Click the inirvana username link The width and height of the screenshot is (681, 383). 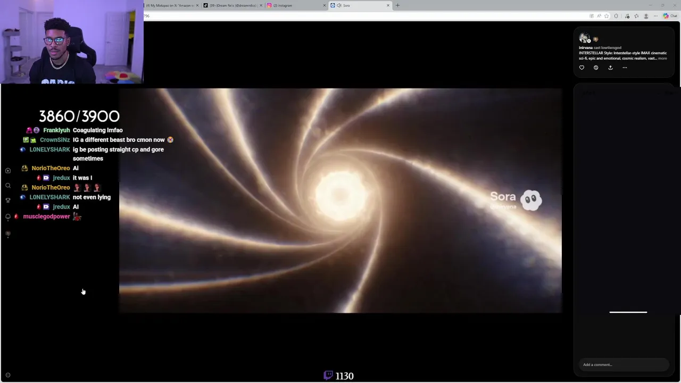[586, 48]
